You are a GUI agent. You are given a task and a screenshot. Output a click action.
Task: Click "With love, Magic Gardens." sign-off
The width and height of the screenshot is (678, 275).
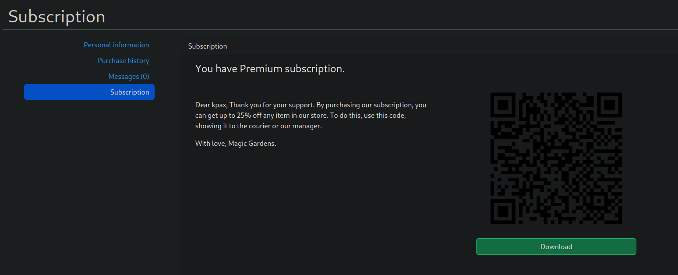(x=236, y=144)
